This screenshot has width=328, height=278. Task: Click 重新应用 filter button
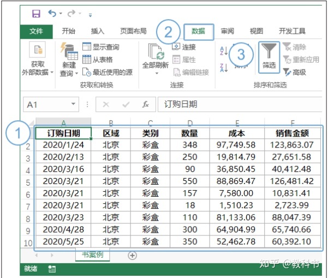coord(301,60)
